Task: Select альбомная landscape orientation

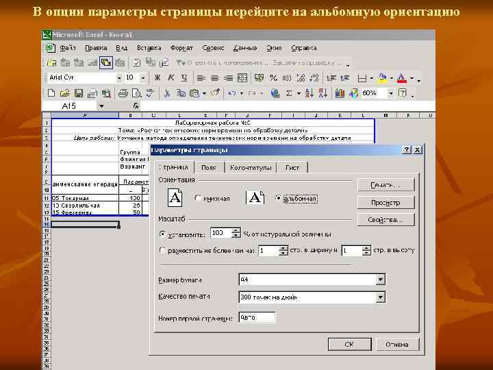Action: click(x=278, y=198)
